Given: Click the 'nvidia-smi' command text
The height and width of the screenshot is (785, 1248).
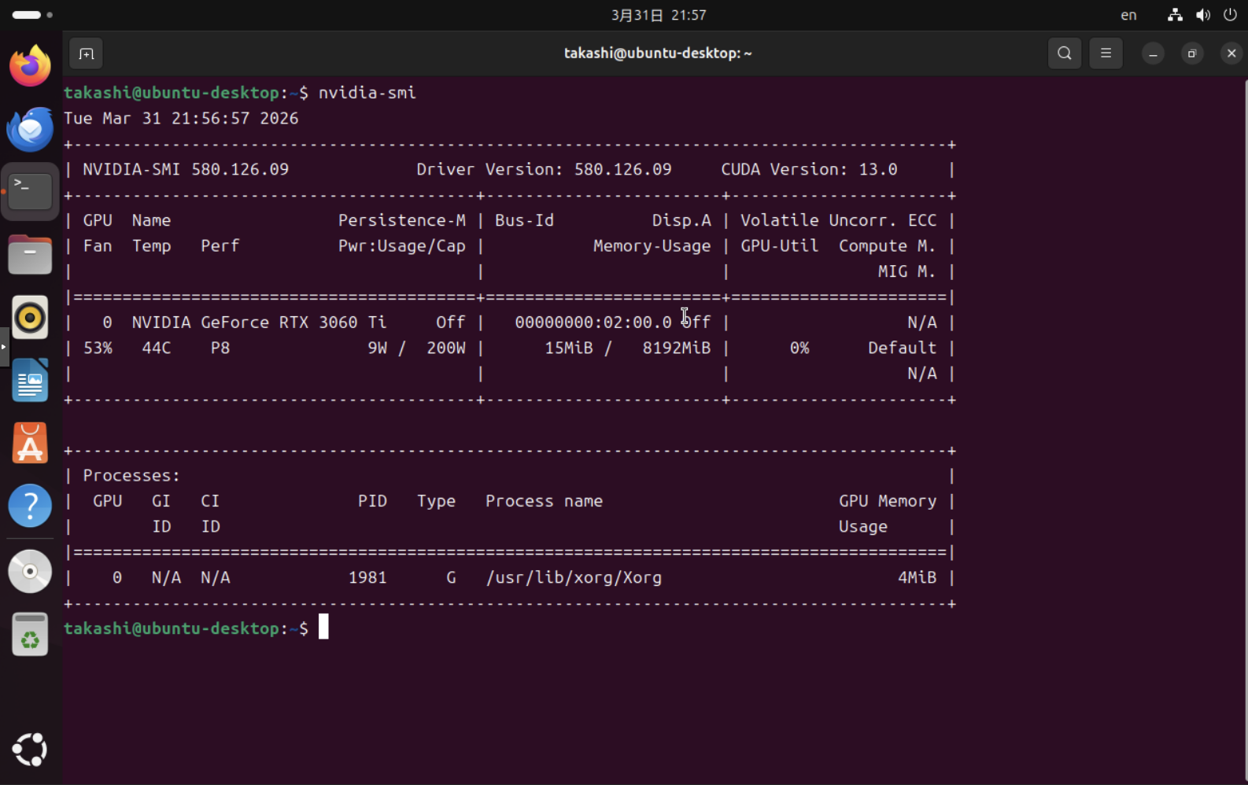Looking at the screenshot, I should pos(367,93).
